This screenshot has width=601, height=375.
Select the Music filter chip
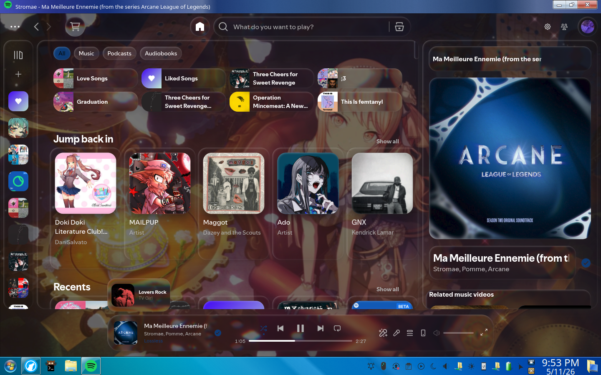86,53
